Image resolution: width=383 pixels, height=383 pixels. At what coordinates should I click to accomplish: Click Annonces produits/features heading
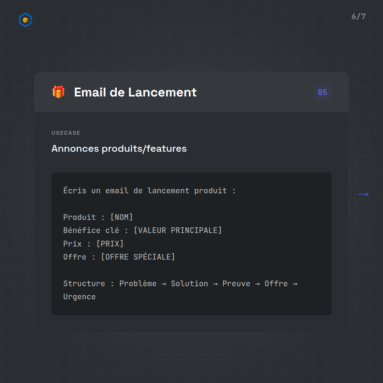click(119, 149)
